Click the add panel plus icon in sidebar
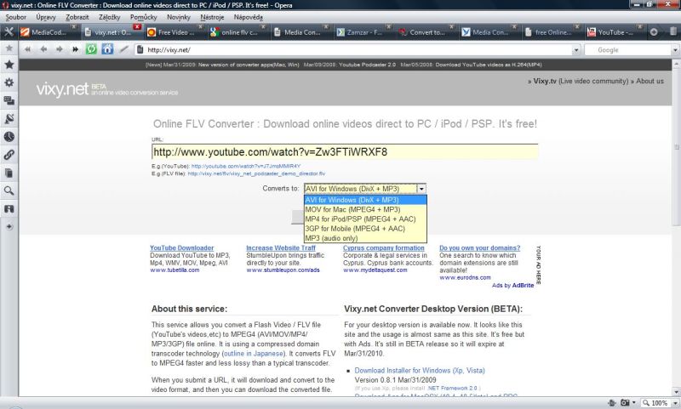Viewport: 681px width, 409px height. [x=9, y=226]
